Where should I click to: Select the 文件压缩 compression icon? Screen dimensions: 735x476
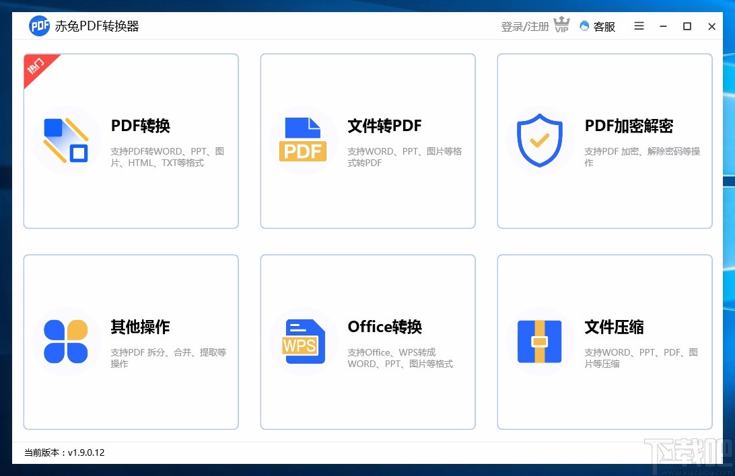[540, 342]
